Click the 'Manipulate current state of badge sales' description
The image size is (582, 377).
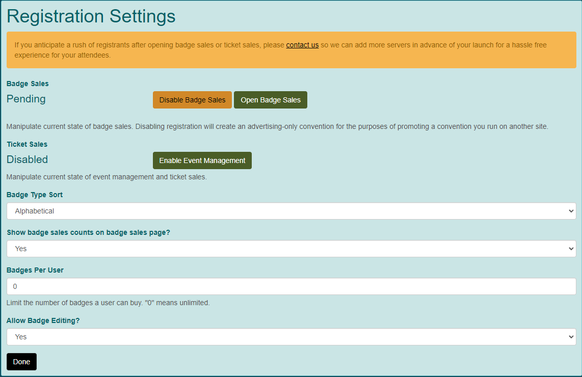tap(277, 126)
